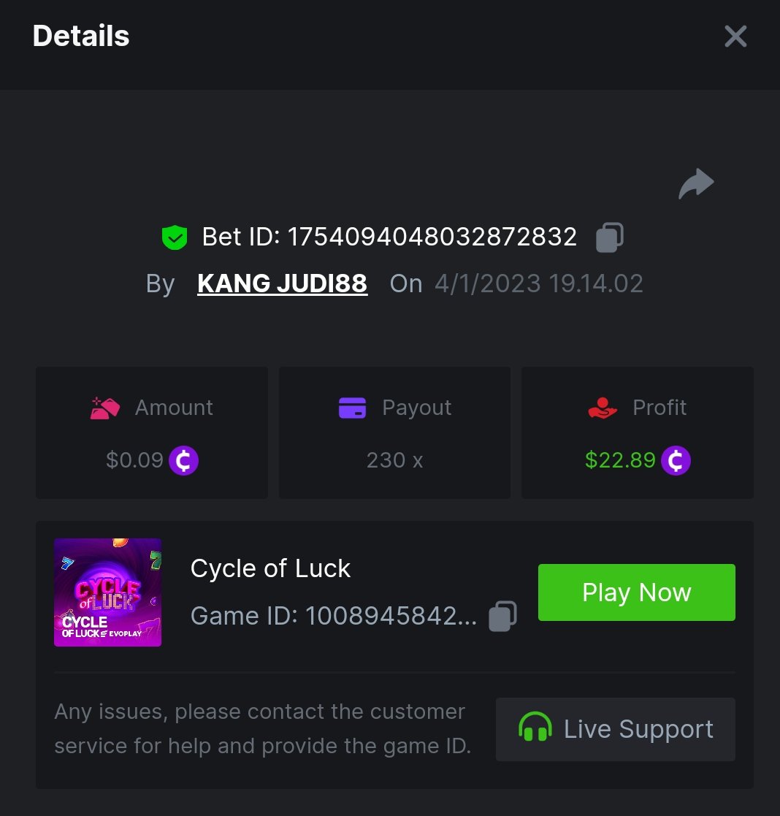Click the Bet ID number text
The width and height of the screenshot is (780, 816).
tap(432, 237)
